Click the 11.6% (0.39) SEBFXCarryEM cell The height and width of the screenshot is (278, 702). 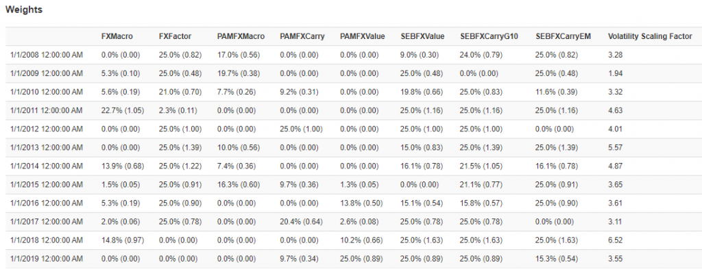(557, 92)
